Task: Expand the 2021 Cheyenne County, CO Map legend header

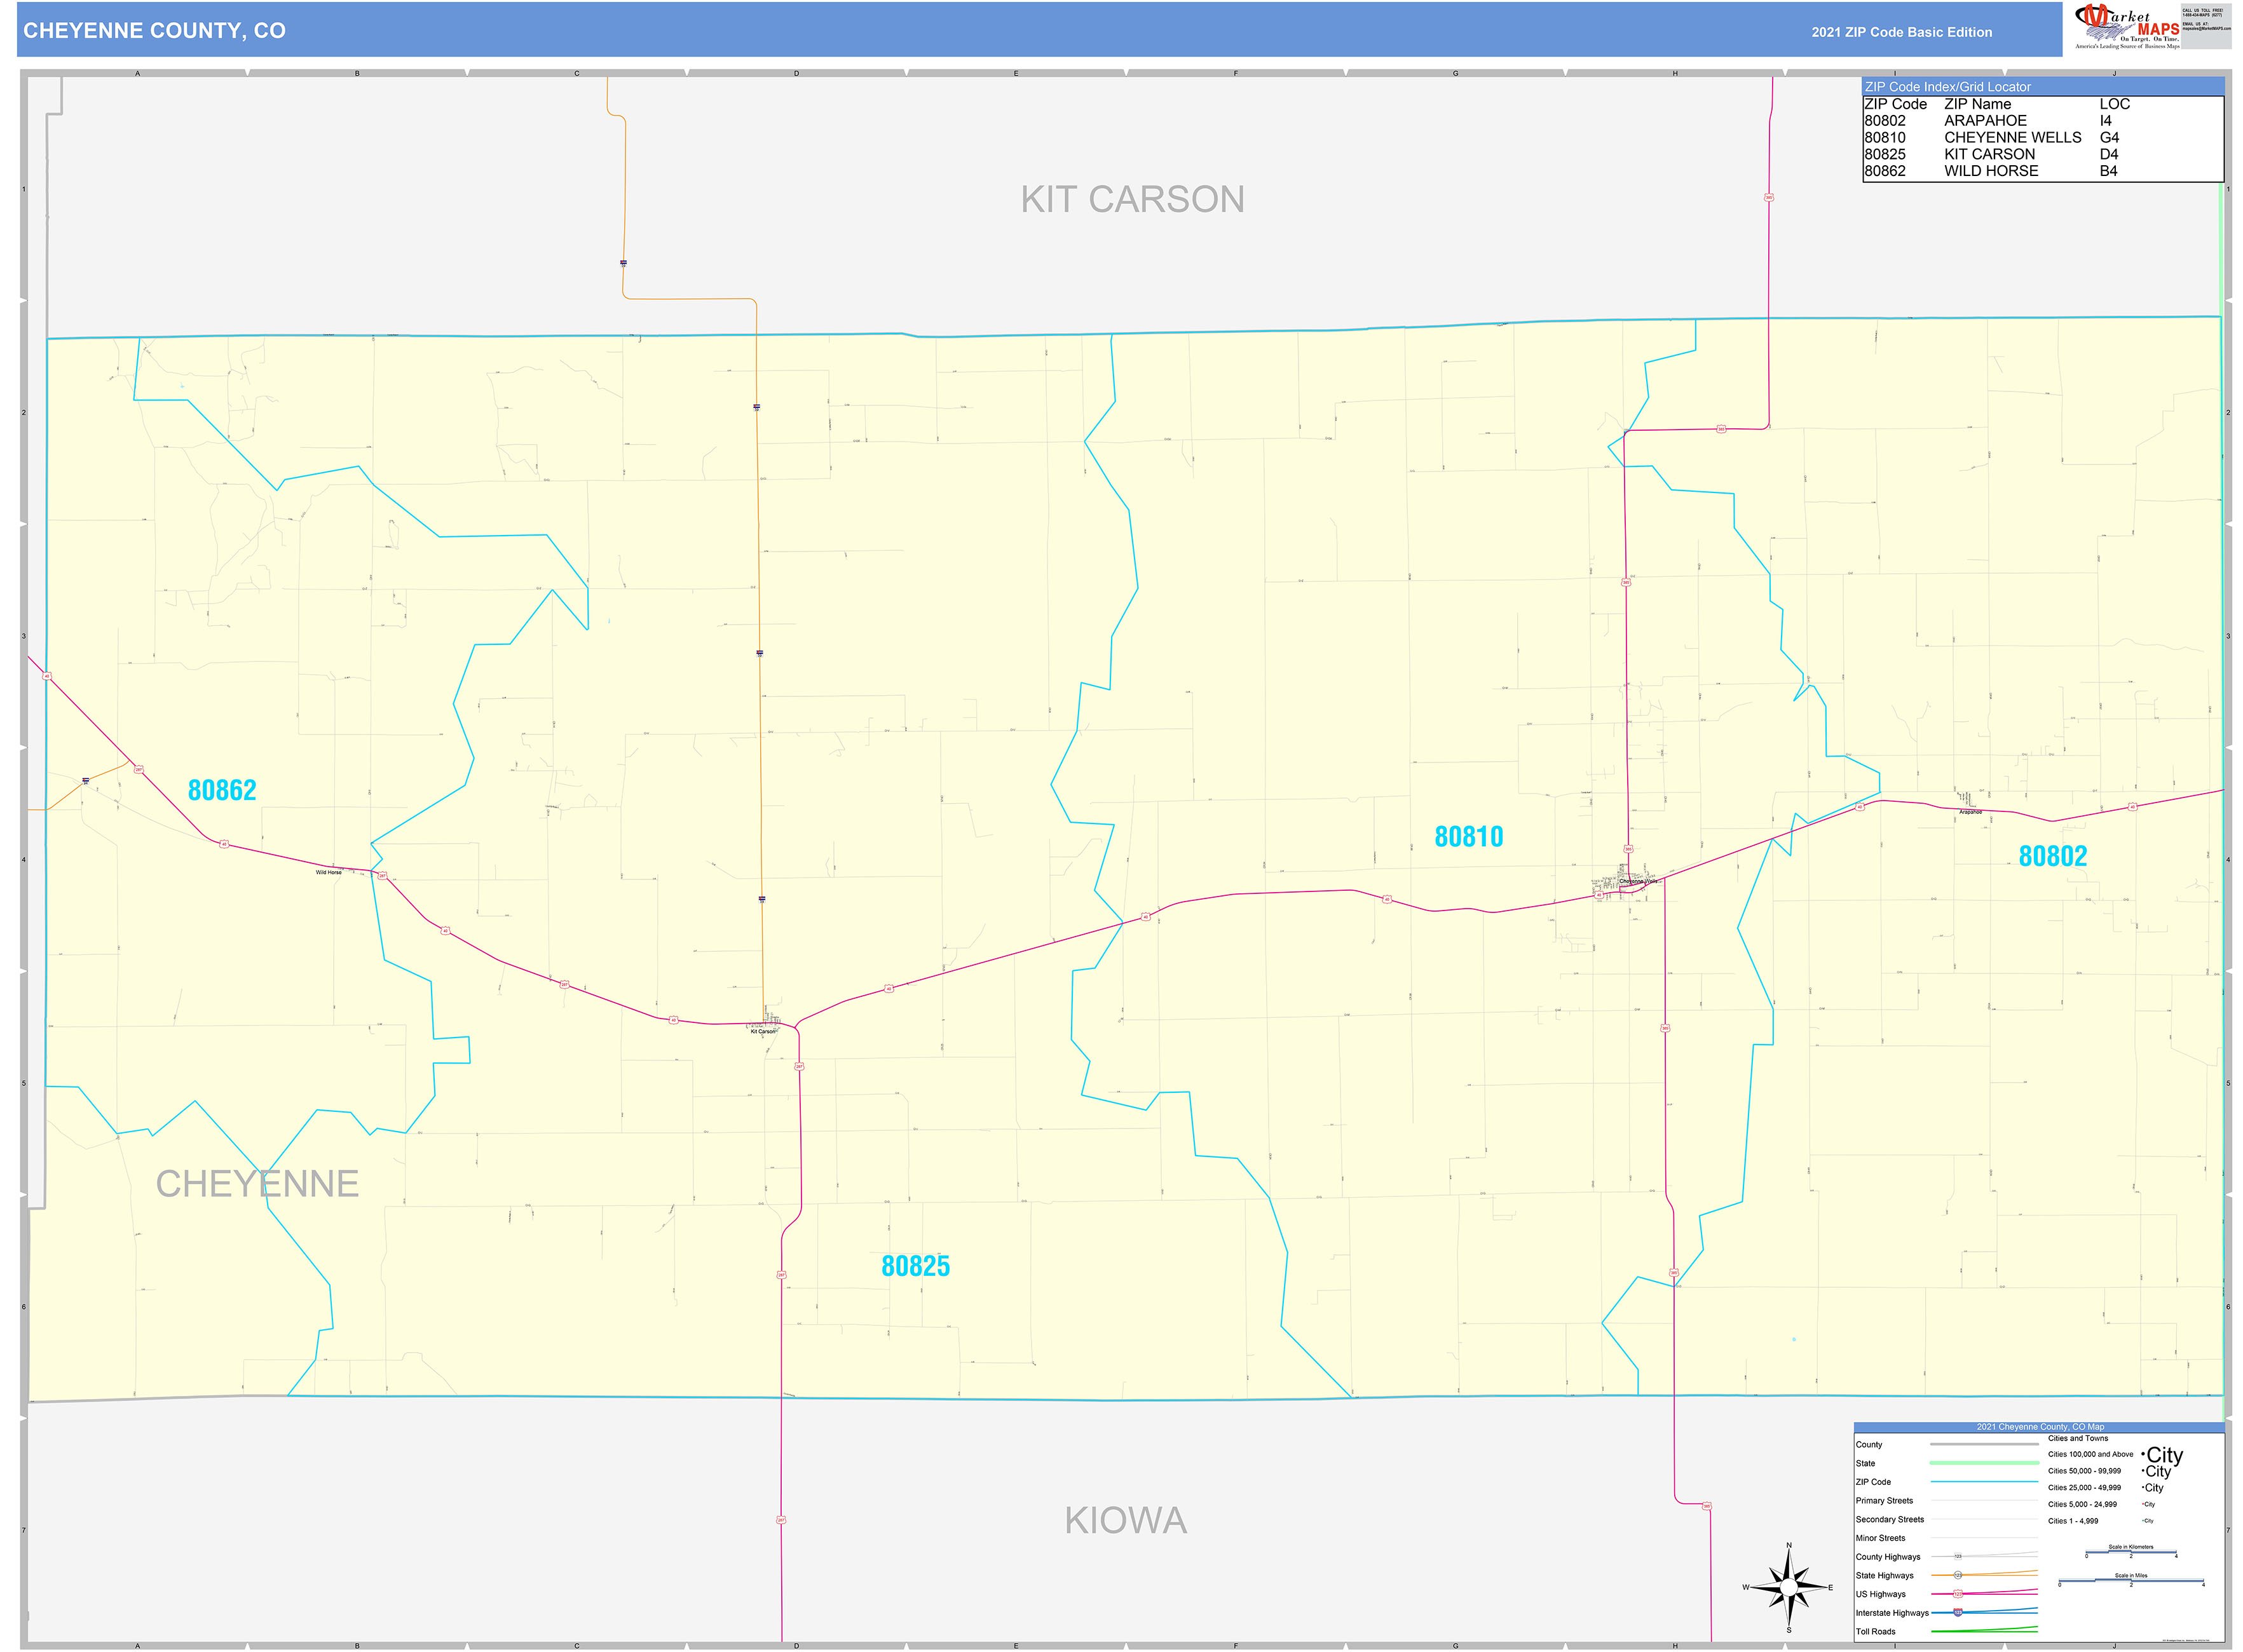Action: (x=2041, y=1427)
